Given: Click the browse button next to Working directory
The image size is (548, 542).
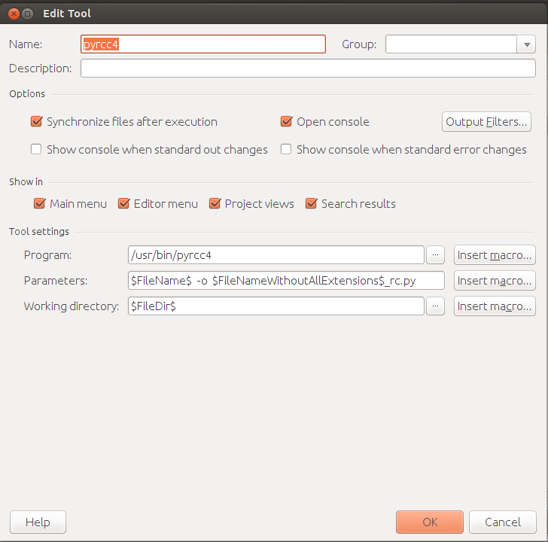Looking at the screenshot, I should tap(437, 306).
